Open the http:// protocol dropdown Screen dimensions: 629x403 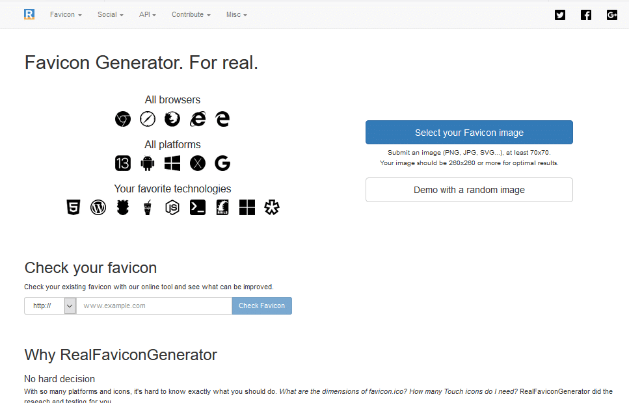click(x=50, y=306)
